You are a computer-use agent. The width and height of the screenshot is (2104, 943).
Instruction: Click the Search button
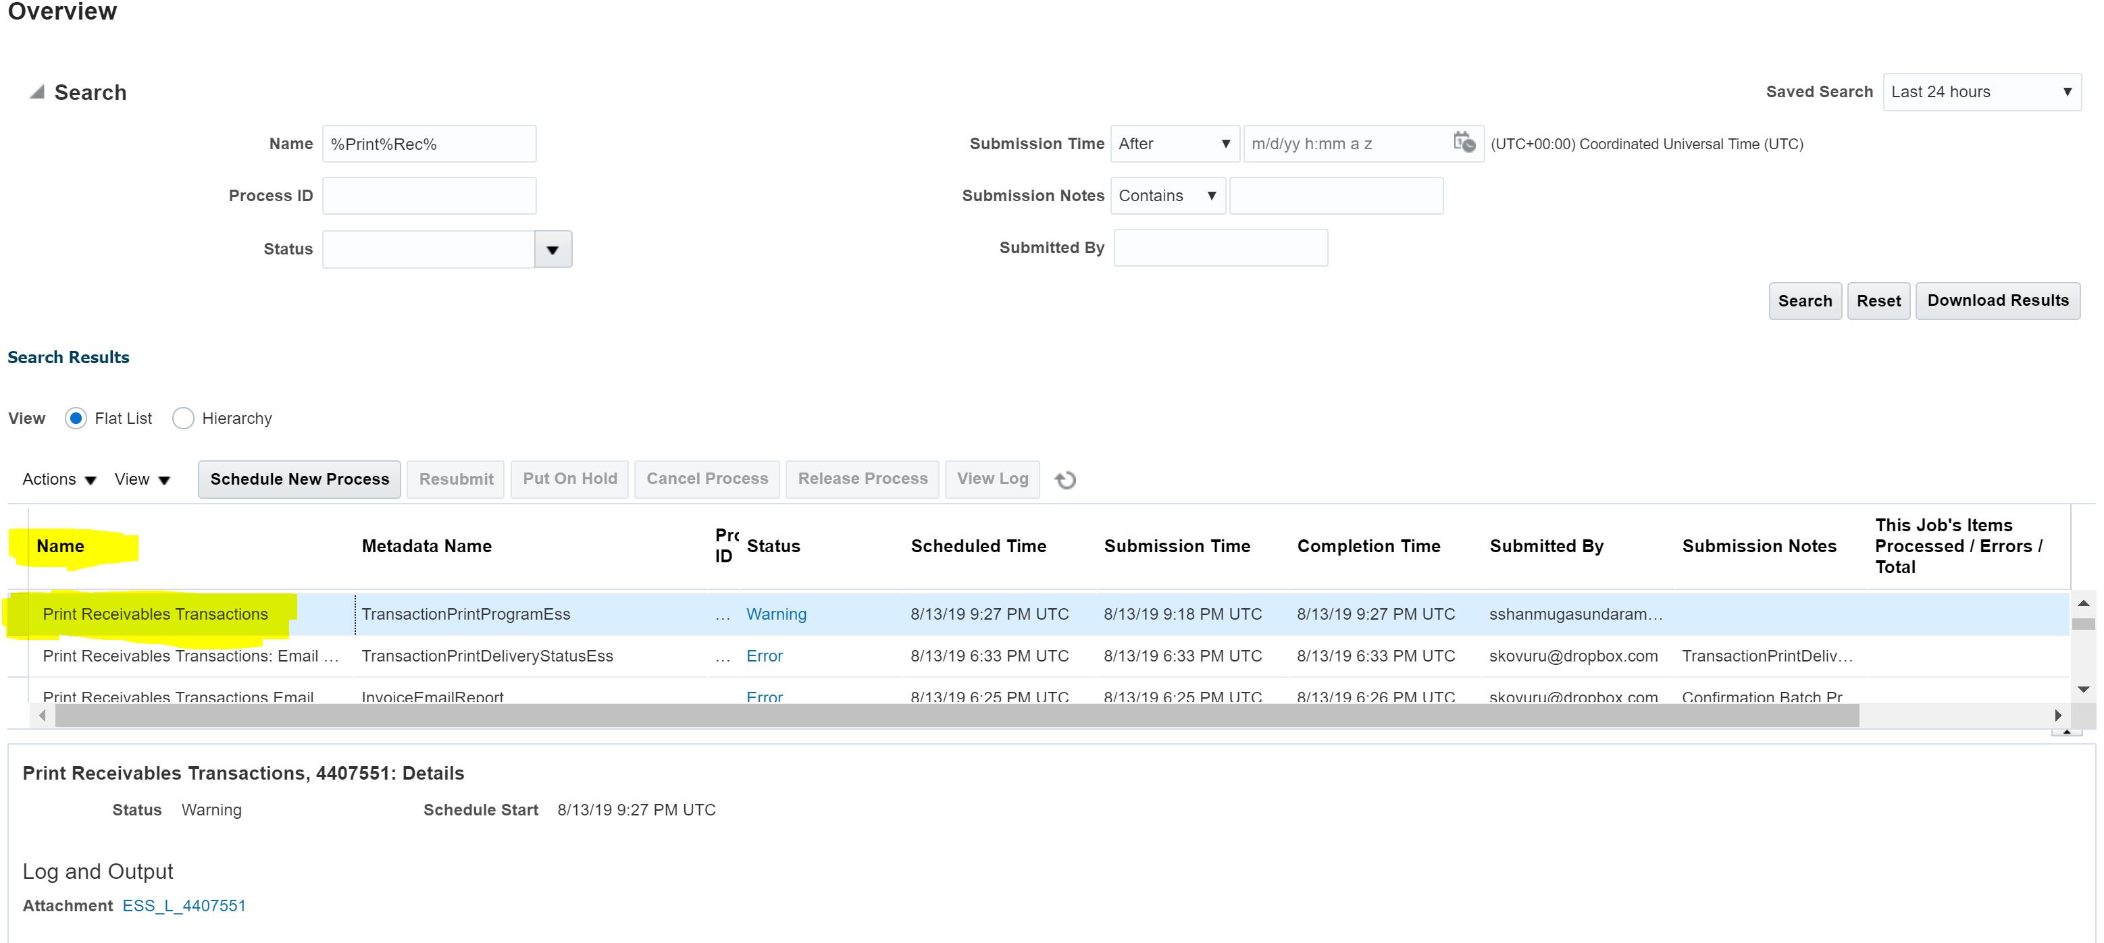pos(1805,300)
